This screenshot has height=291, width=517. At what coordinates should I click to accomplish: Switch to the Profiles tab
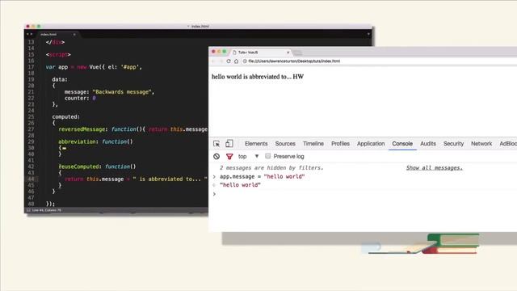pos(340,144)
